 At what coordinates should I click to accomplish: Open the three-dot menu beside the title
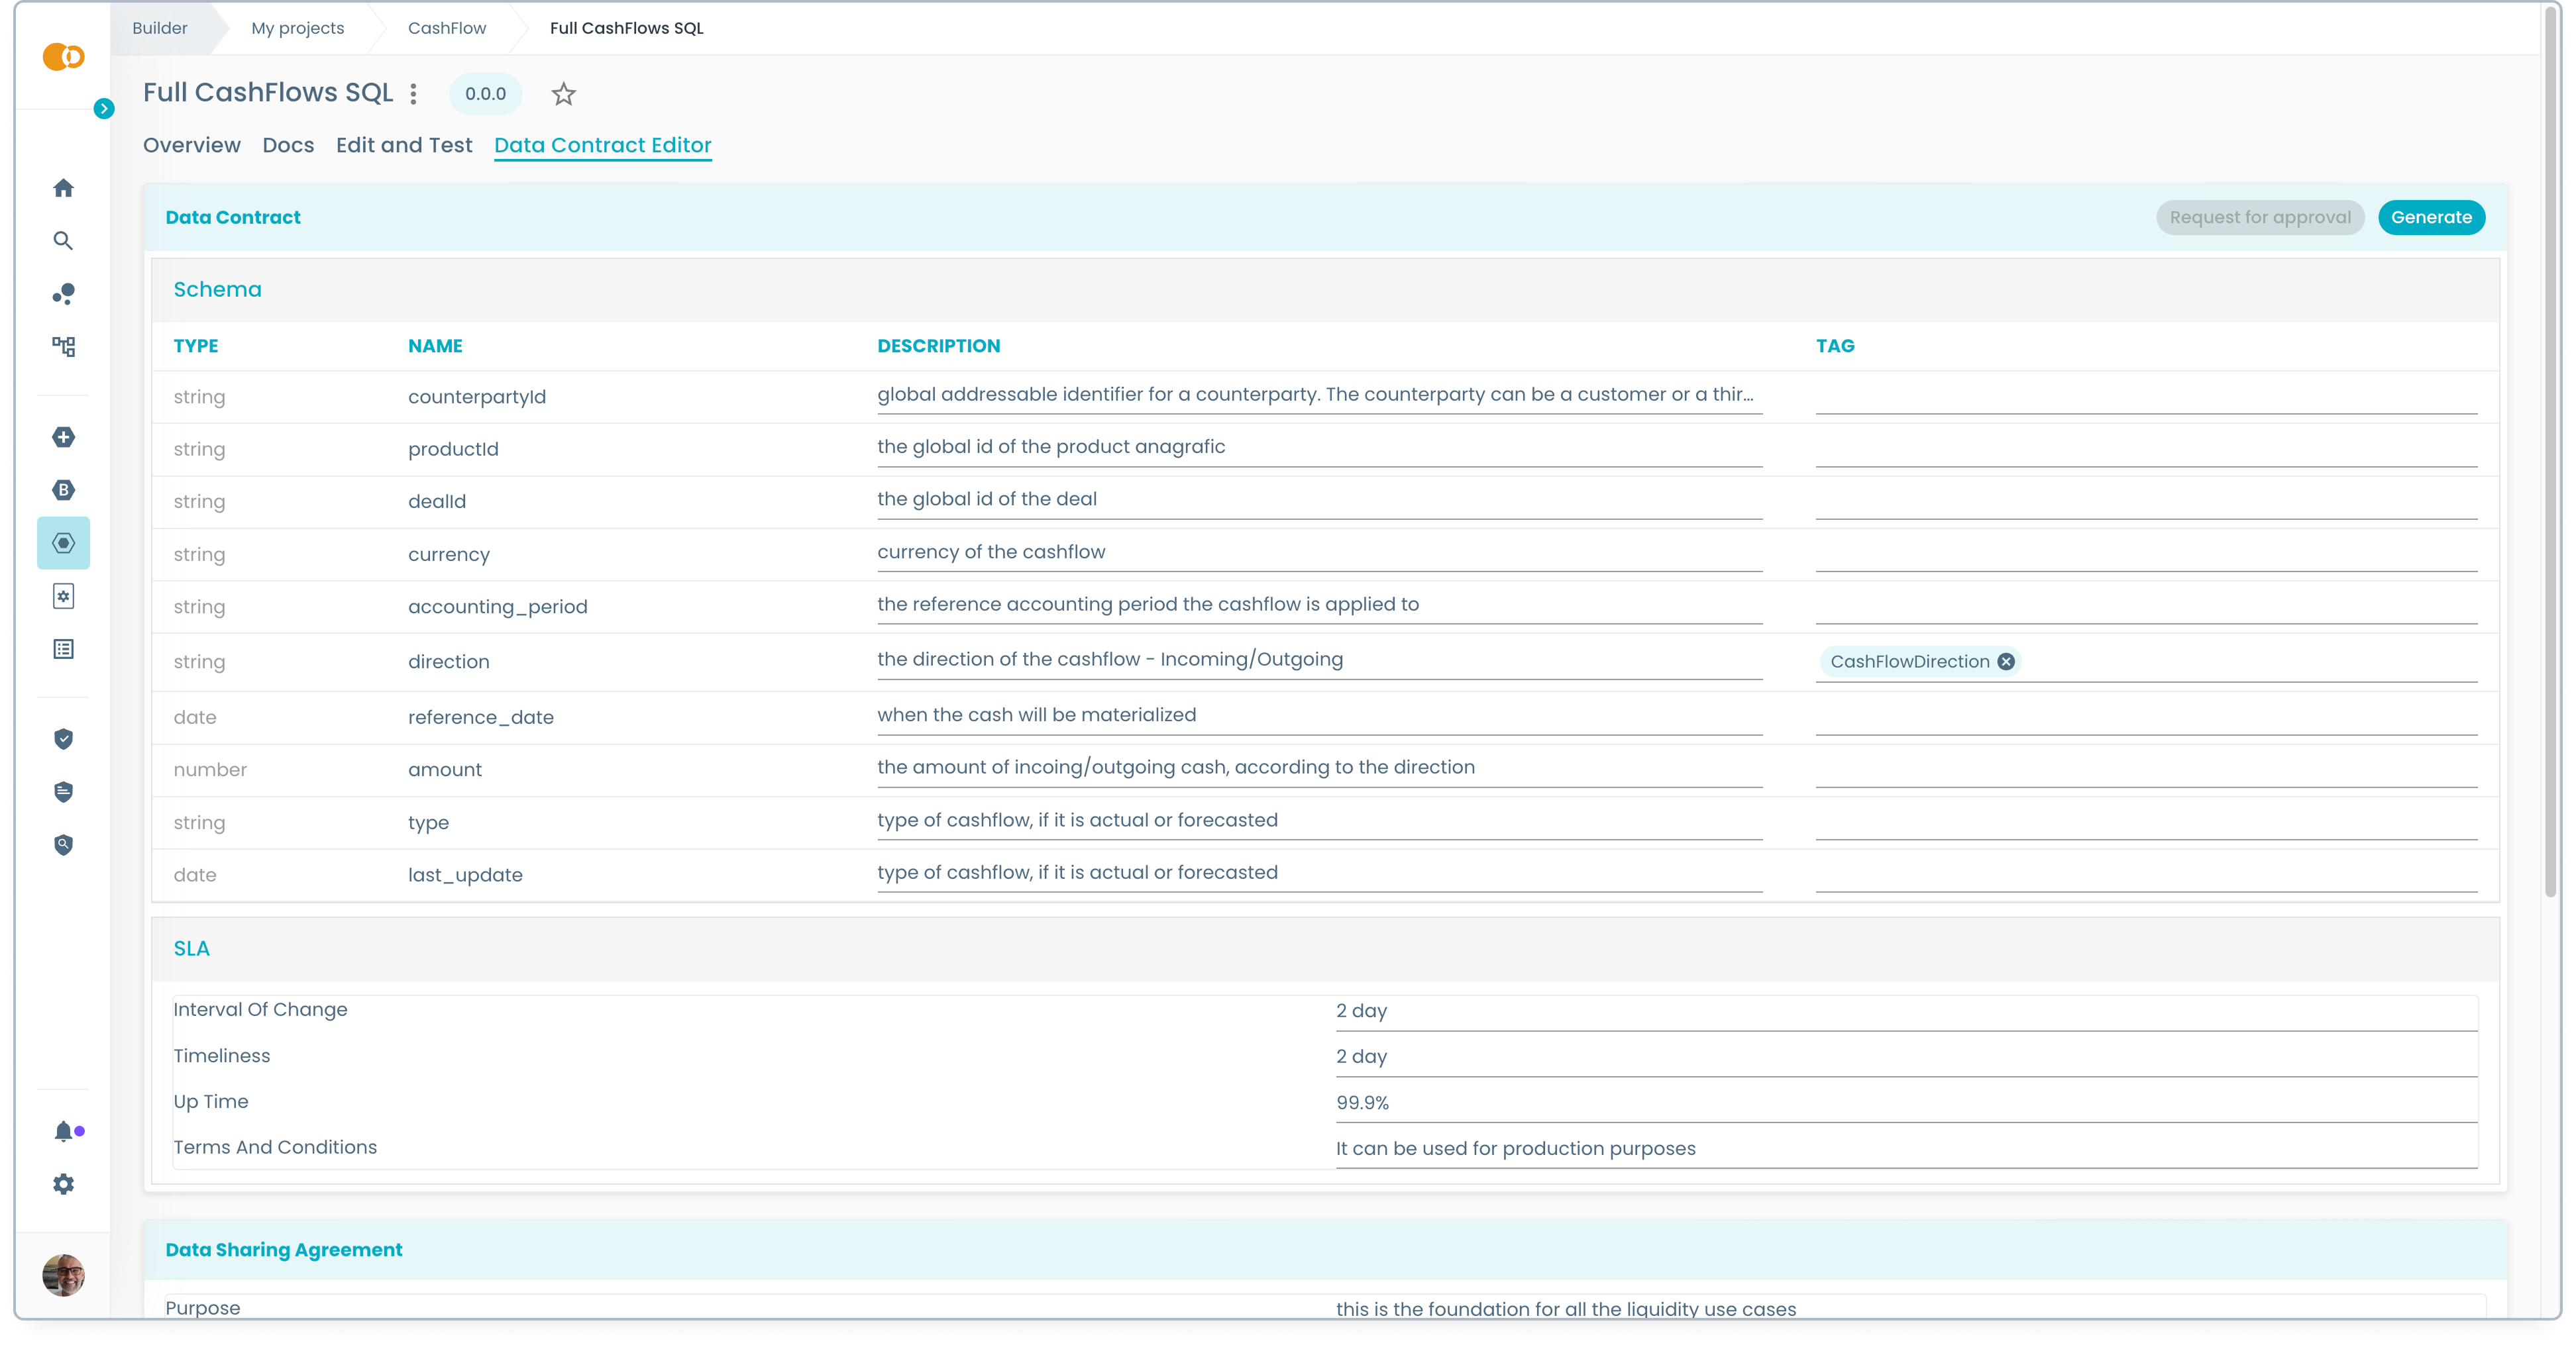click(x=413, y=94)
